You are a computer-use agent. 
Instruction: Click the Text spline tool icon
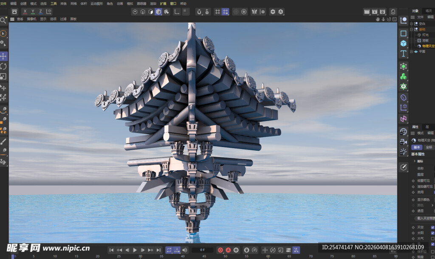403,53
